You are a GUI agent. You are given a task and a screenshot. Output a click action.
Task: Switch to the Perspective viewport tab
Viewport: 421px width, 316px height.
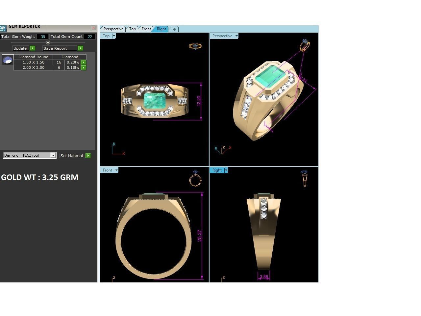click(113, 29)
